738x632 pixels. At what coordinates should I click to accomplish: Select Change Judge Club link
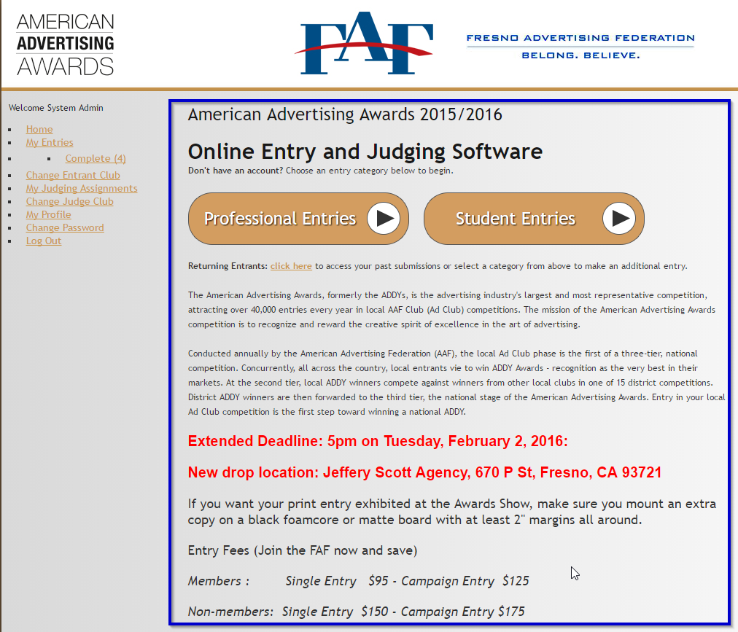[70, 201]
